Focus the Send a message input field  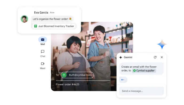141,91
